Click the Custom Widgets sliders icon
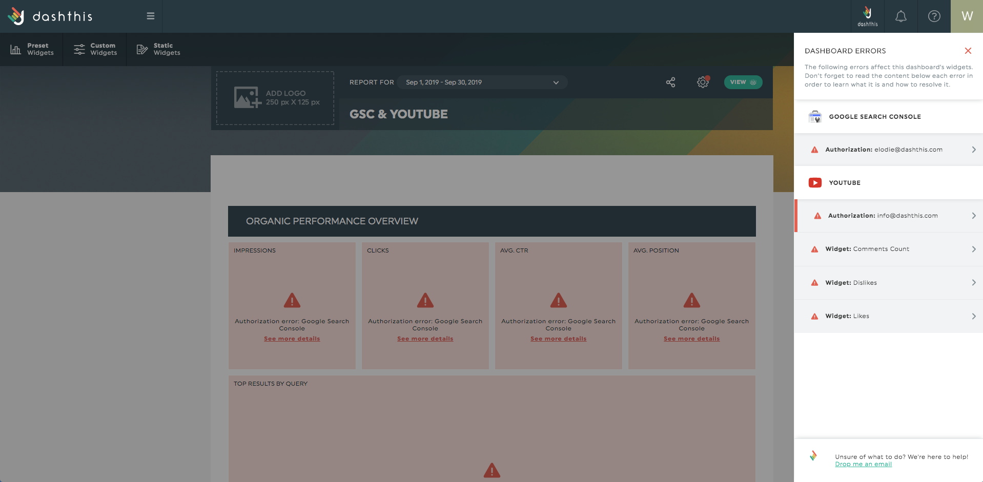The width and height of the screenshot is (983, 482). (79, 49)
